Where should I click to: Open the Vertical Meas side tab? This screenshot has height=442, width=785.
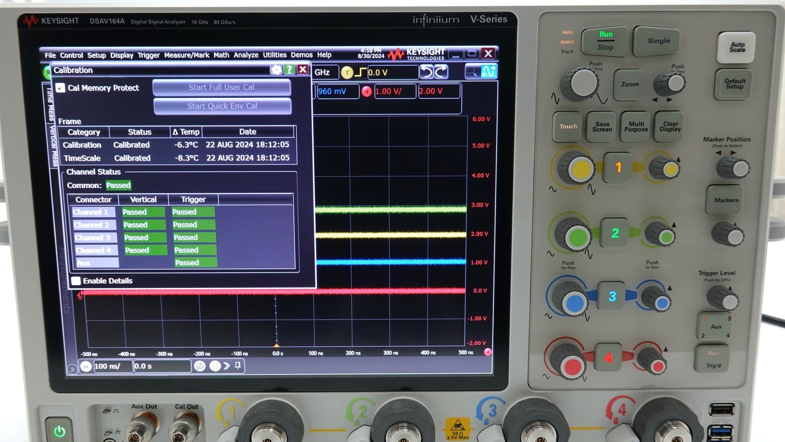click(x=53, y=146)
